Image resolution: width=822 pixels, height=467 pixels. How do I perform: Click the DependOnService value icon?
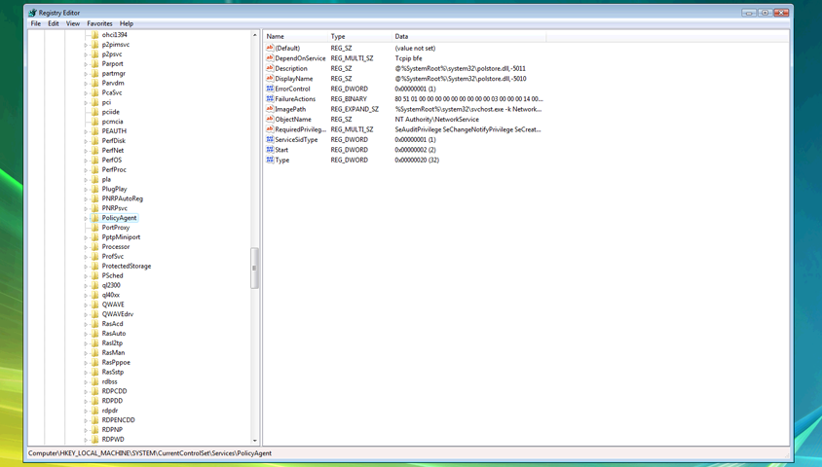click(270, 58)
